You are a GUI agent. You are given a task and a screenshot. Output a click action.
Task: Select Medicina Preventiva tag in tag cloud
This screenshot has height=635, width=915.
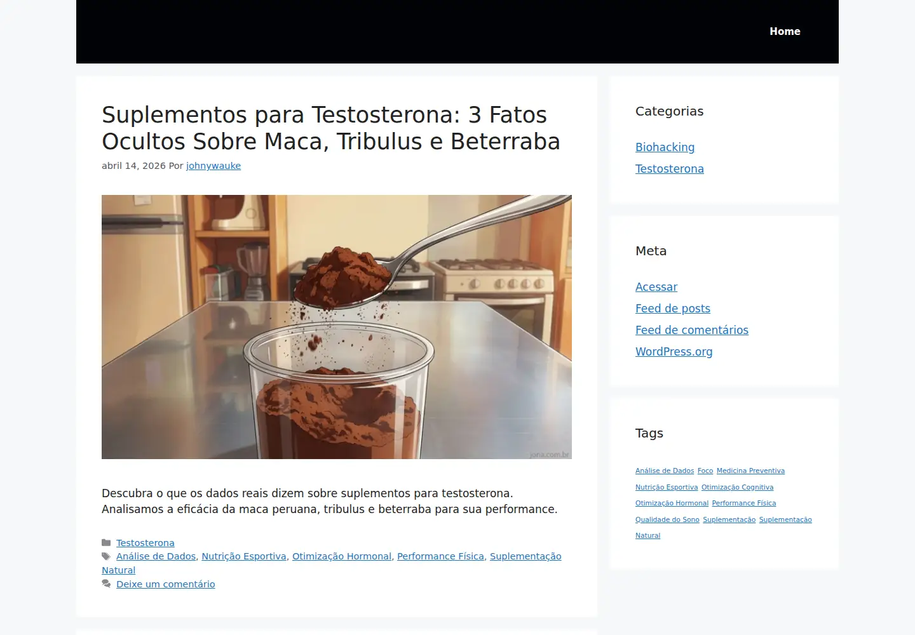click(x=750, y=471)
